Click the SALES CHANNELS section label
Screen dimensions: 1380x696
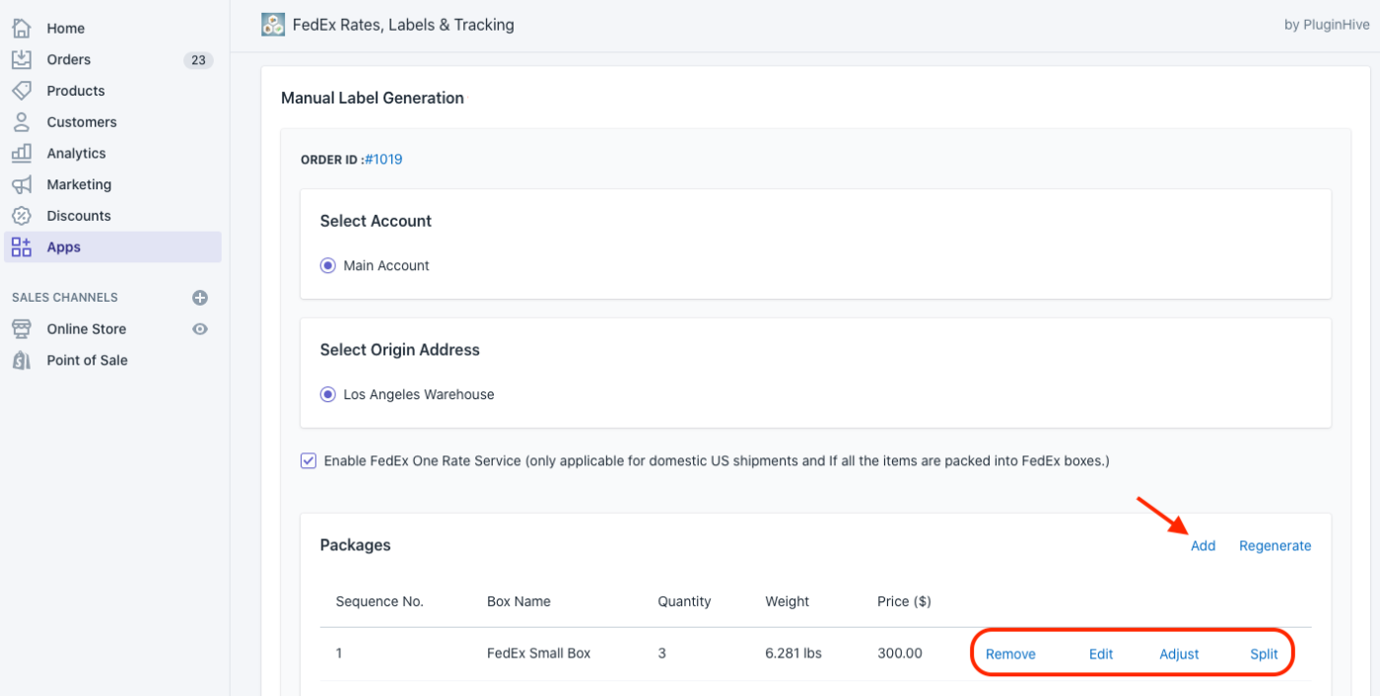click(65, 297)
